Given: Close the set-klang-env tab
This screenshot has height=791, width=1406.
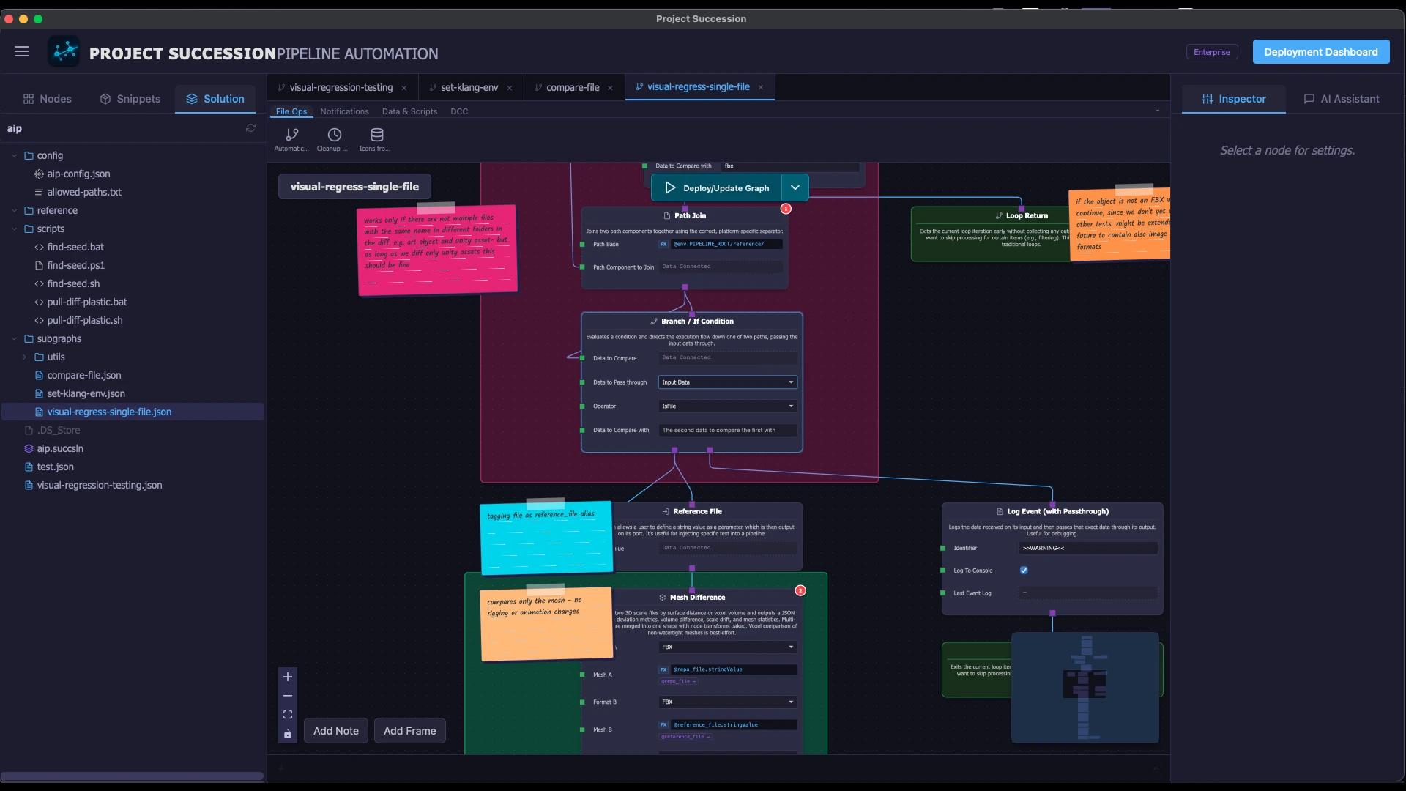Looking at the screenshot, I should pyautogui.click(x=510, y=88).
